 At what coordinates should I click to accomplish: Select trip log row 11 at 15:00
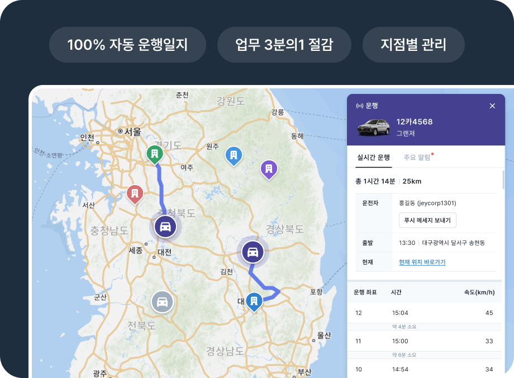coord(425,341)
